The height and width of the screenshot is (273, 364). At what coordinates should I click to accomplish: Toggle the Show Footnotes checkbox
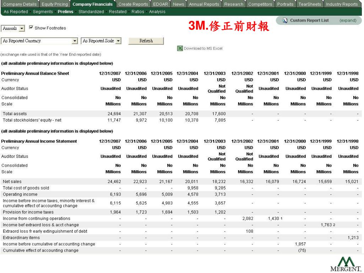click(x=31, y=28)
